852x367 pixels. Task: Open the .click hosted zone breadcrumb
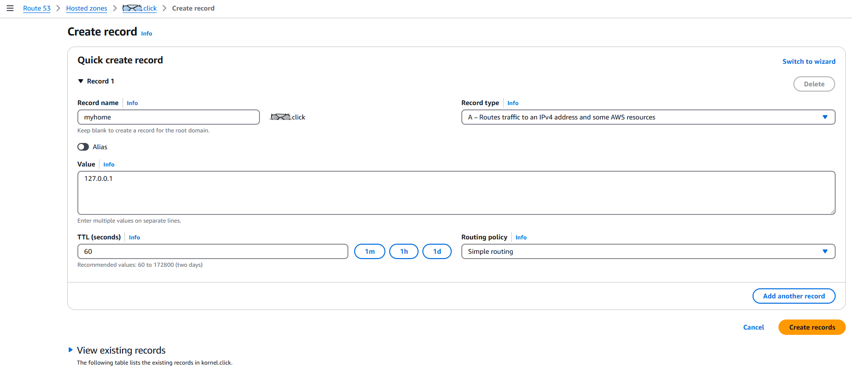(x=139, y=8)
